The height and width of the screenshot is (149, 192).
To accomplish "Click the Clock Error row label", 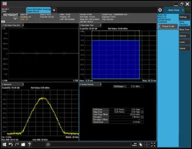I will click(101, 122).
